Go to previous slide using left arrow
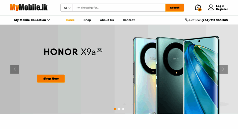Screen dimensions: 238x129 point(15,69)
